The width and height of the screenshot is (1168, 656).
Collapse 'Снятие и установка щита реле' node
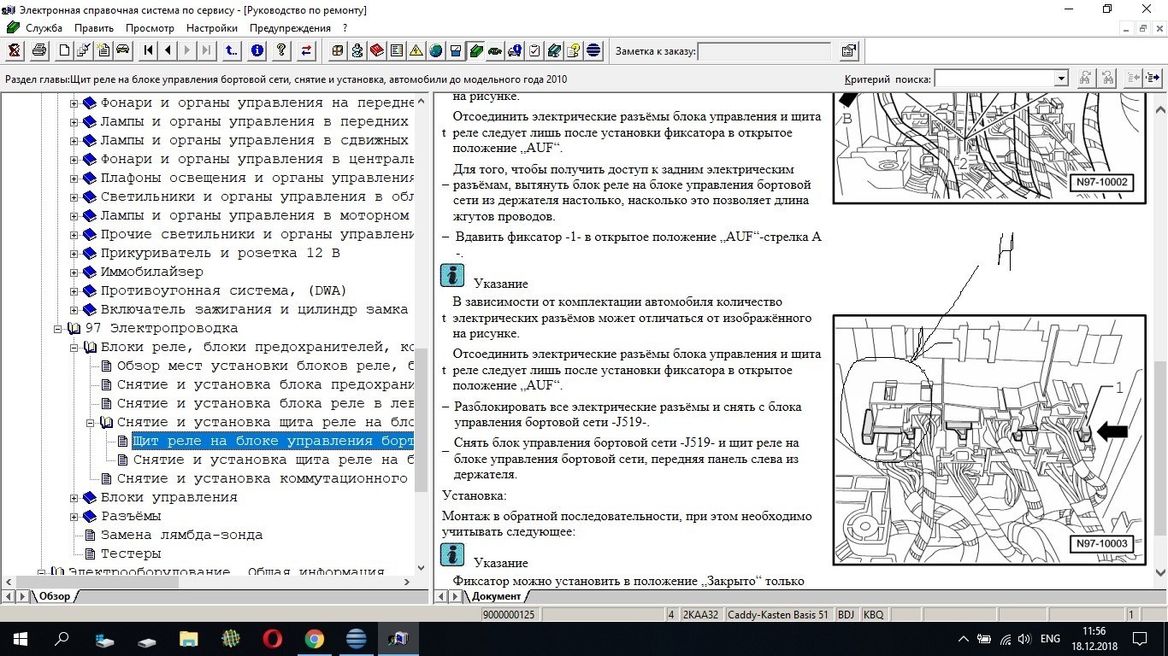tap(90, 422)
